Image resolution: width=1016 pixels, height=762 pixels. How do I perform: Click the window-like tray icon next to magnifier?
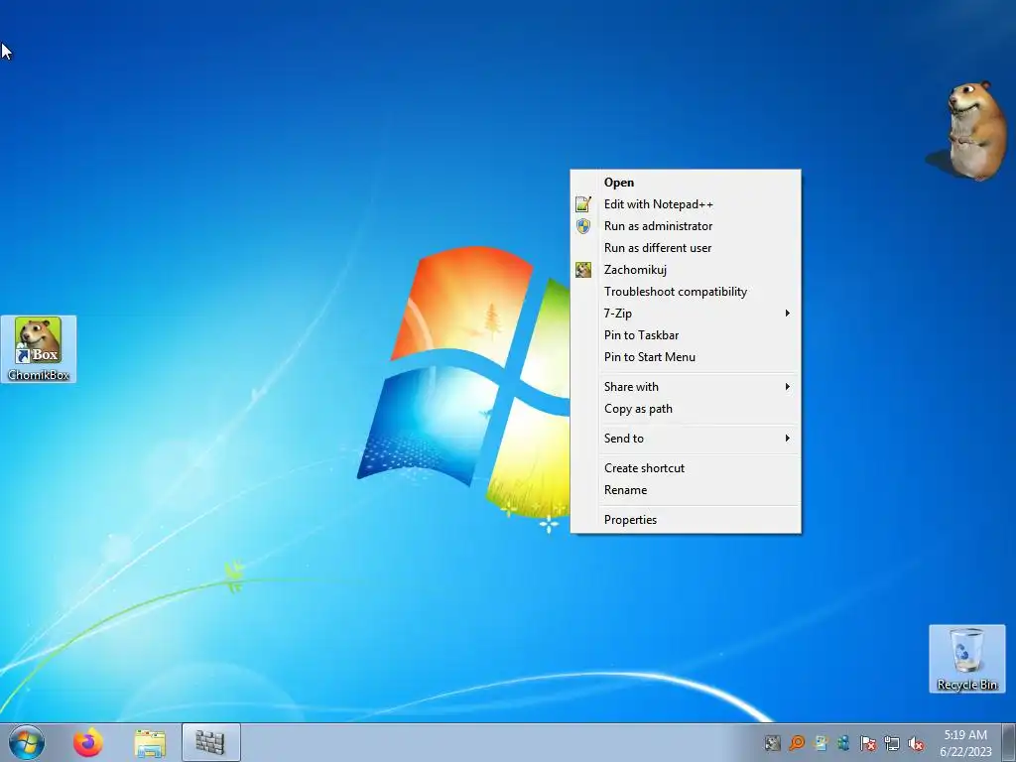click(x=821, y=743)
